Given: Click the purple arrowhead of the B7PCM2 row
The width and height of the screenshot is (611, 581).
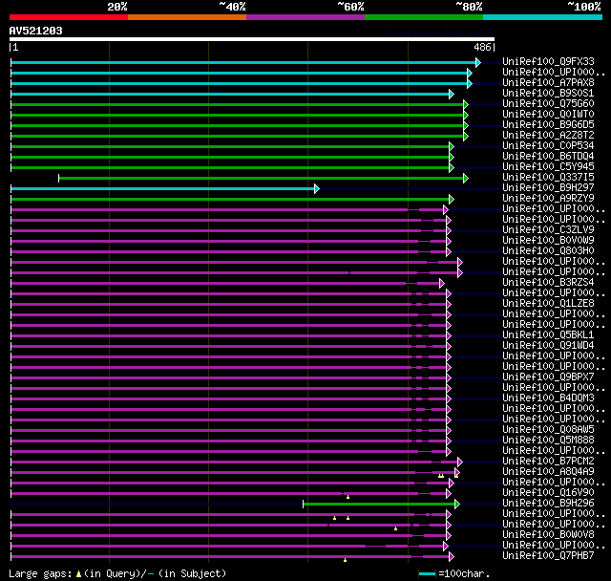Looking at the screenshot, I should coord(460,463).
